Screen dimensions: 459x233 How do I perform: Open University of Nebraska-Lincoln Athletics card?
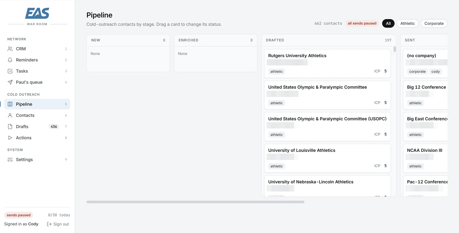point(327,186)
